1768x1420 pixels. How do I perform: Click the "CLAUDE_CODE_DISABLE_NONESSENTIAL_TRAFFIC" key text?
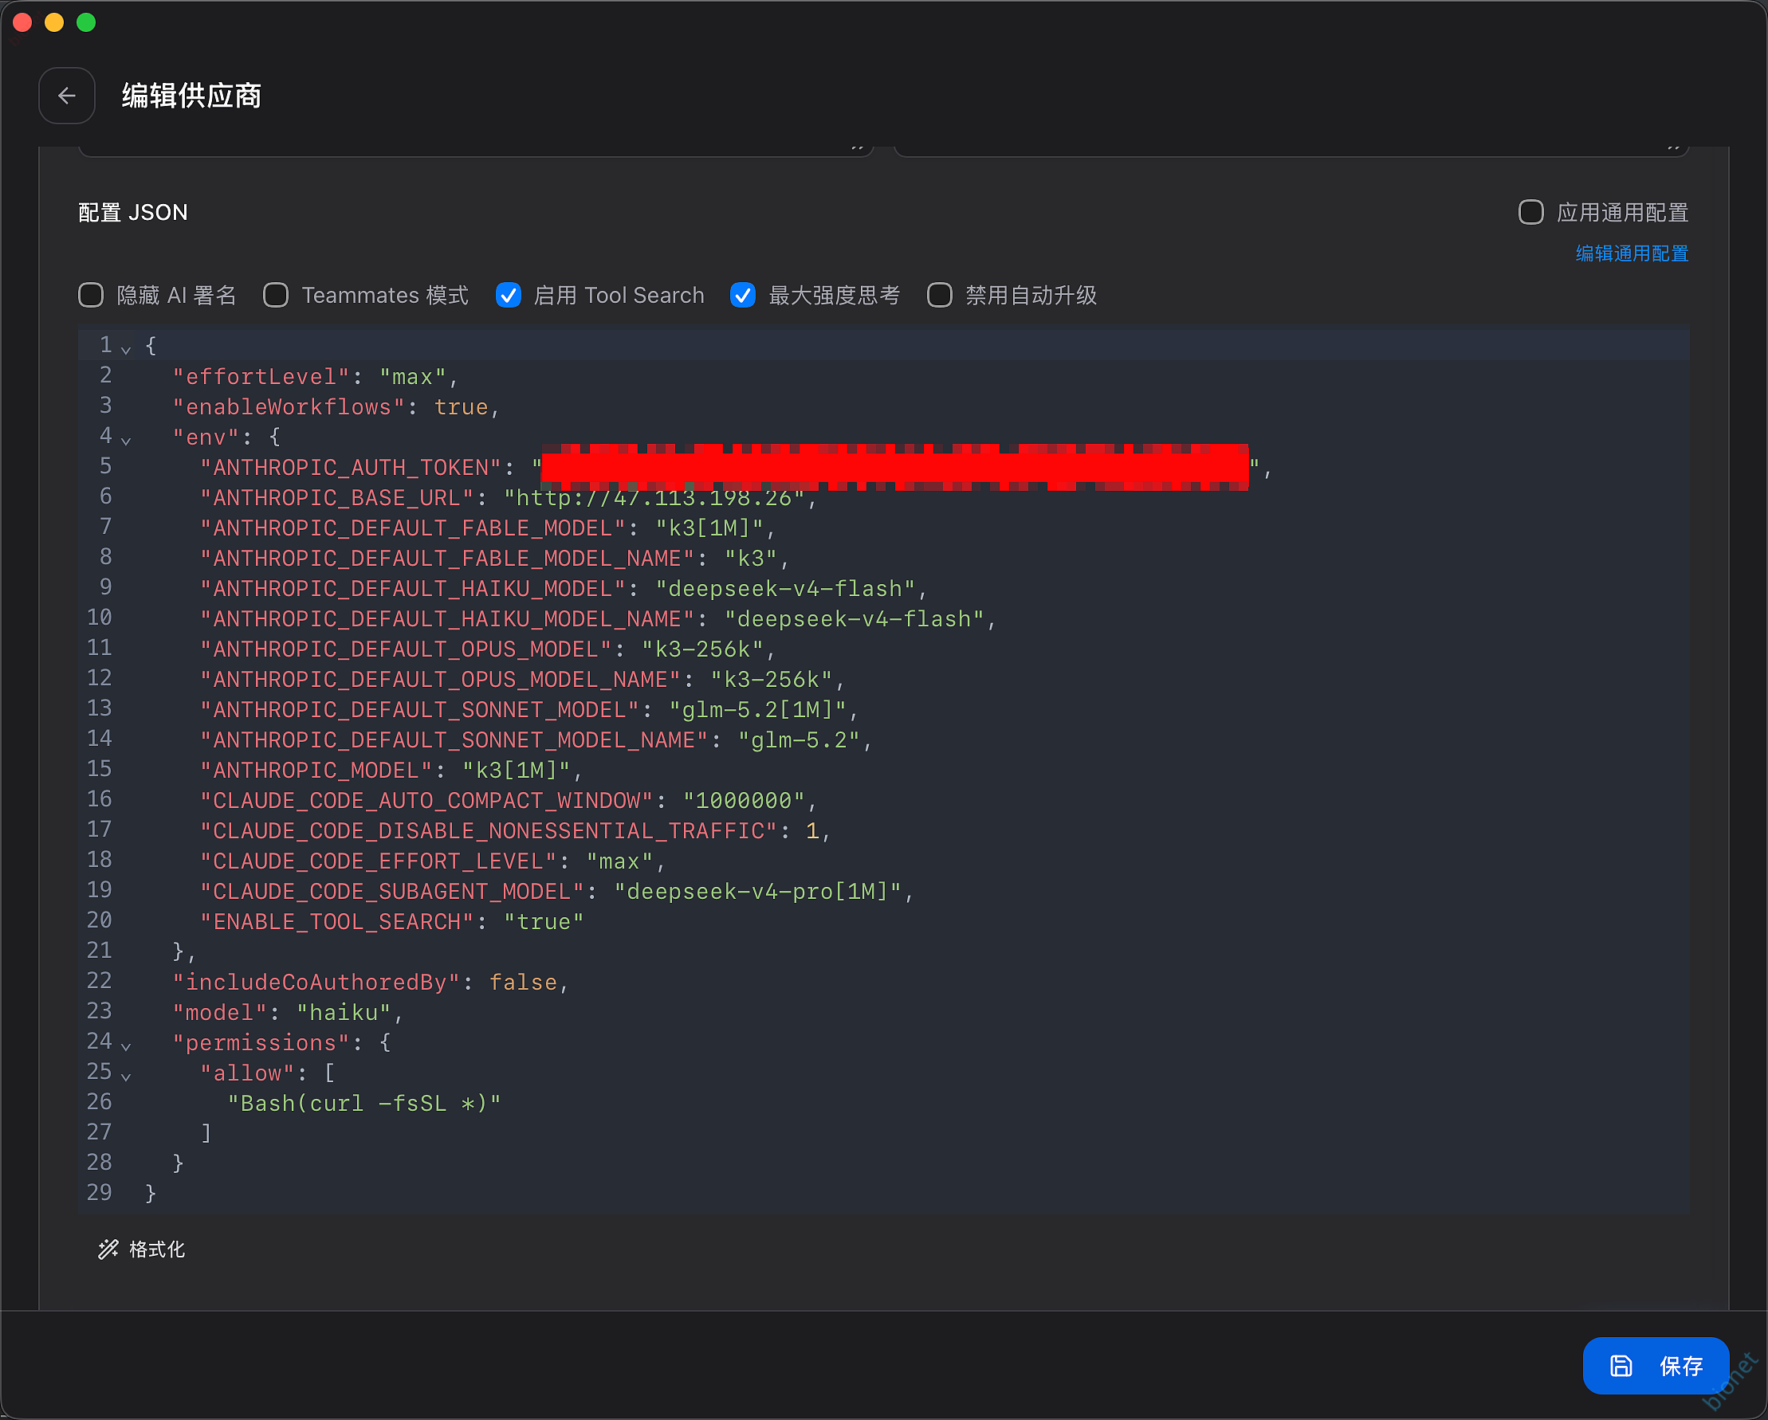489,832
